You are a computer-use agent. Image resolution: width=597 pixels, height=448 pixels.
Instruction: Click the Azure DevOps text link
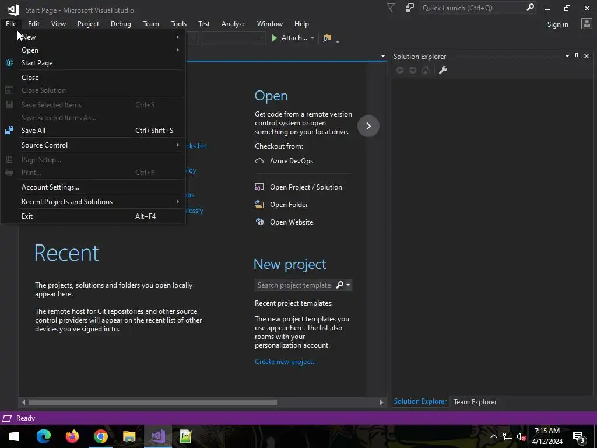[x=292, y=161]
